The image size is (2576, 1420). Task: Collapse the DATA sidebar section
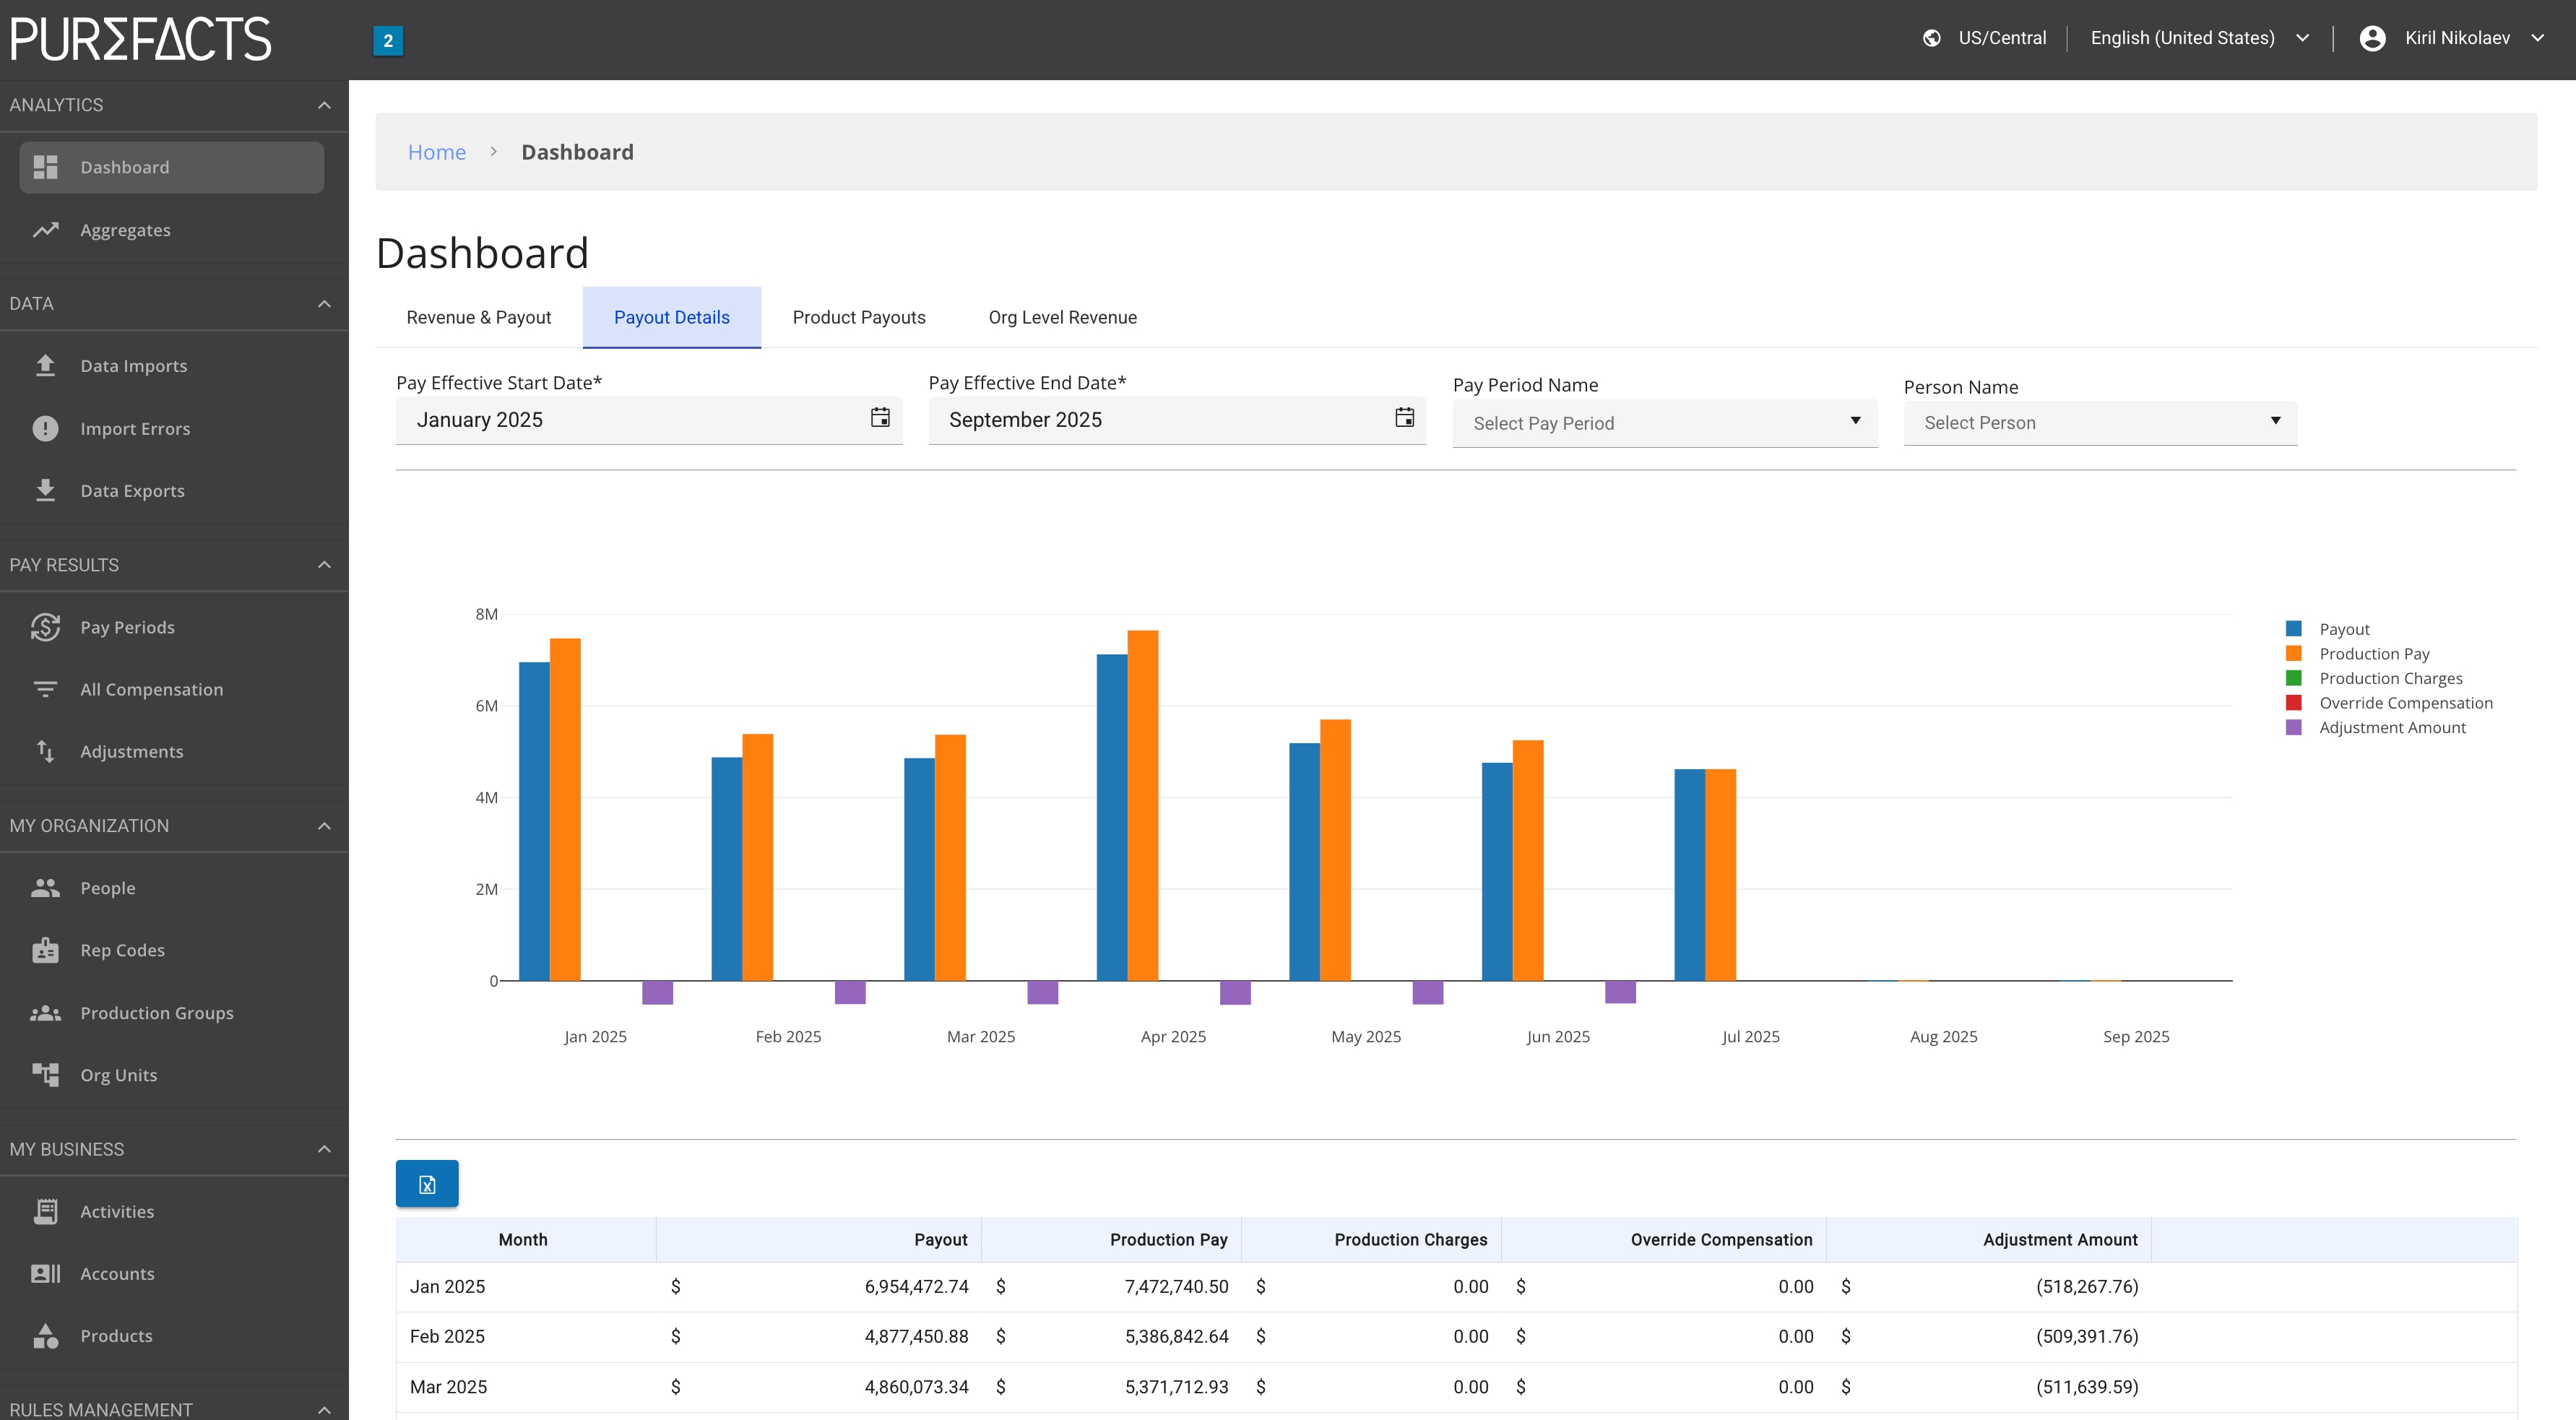pyautogui.click(x=324, y=304)
